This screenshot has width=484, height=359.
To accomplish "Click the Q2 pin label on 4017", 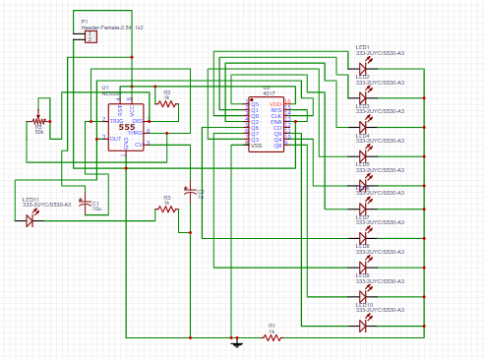I will coord(255,122).
